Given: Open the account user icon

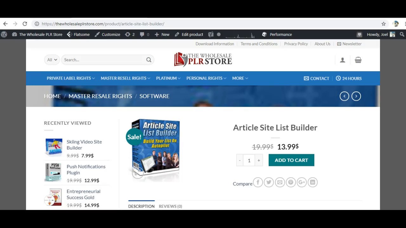Looking at the screenshot, I should click(x=343, y=60).
